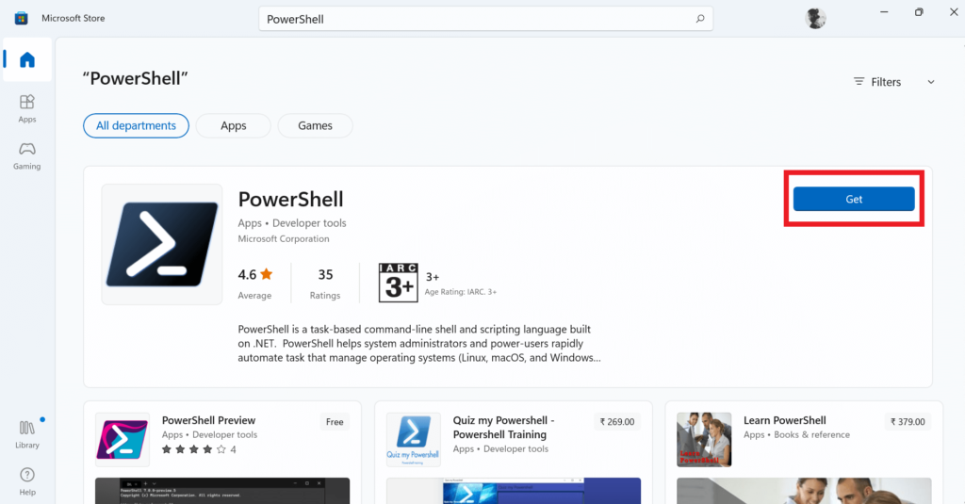This screenshot has width=965, height=504.
Task: Open the Home page in sidebar
Action: [x=27, y=60]
